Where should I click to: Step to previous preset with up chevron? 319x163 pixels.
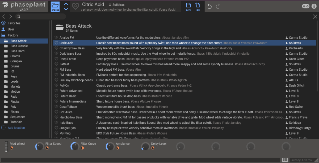pyautogui.click(x=66, y=4)
